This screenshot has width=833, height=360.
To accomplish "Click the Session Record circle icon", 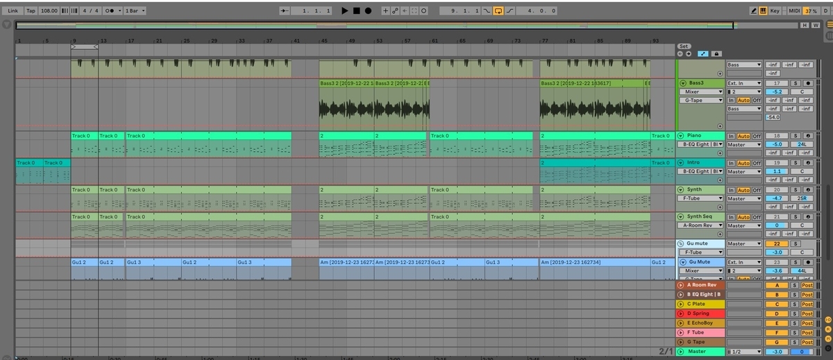I will (x=423, y=11).
